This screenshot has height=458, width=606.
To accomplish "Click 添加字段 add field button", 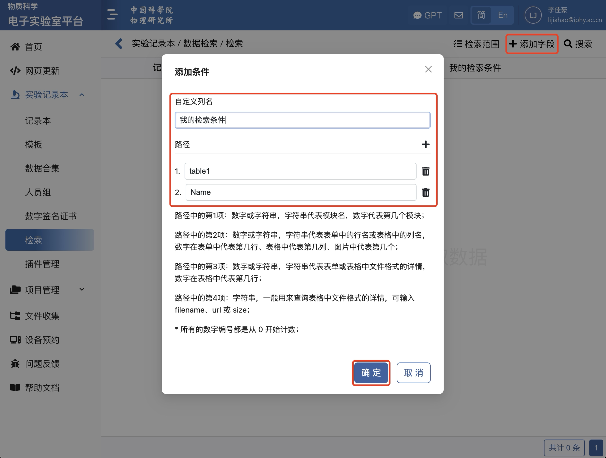I will tap(532, 44).
